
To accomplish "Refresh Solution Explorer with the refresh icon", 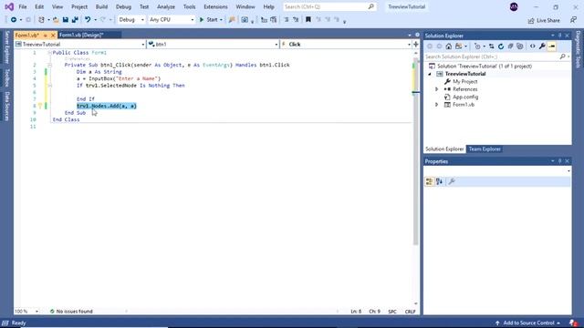I will (501, 46).
